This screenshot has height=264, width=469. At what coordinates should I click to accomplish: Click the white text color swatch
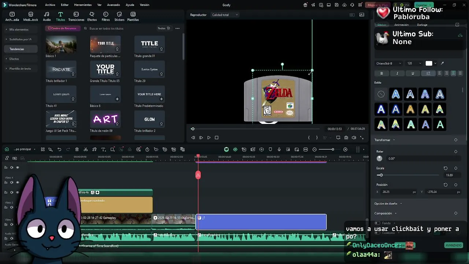[x=429, y=63]
